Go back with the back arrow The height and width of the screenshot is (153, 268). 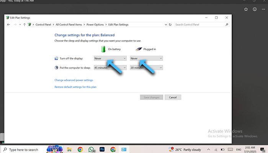tap(8, 24)
